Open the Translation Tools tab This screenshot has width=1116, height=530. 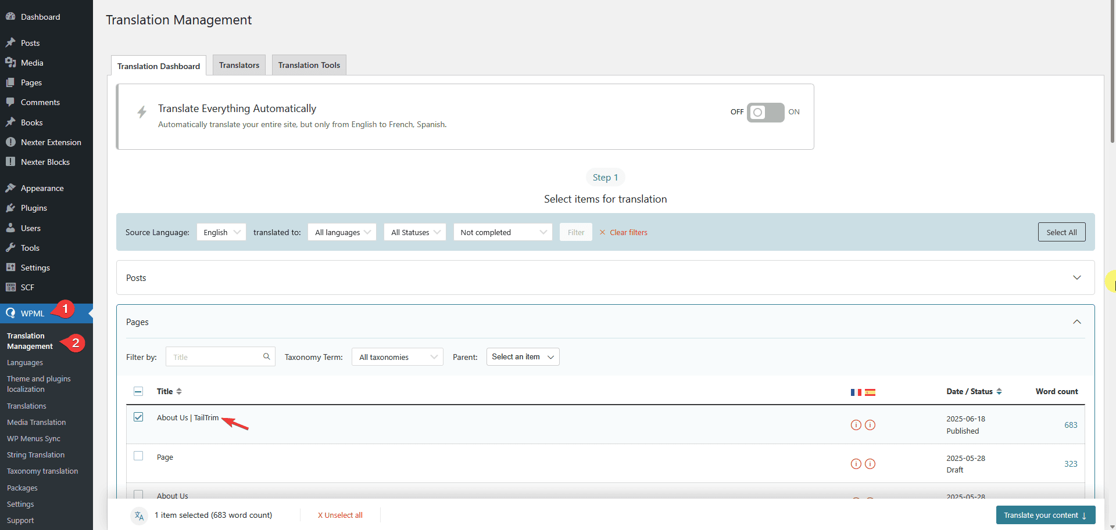[309, 64]
